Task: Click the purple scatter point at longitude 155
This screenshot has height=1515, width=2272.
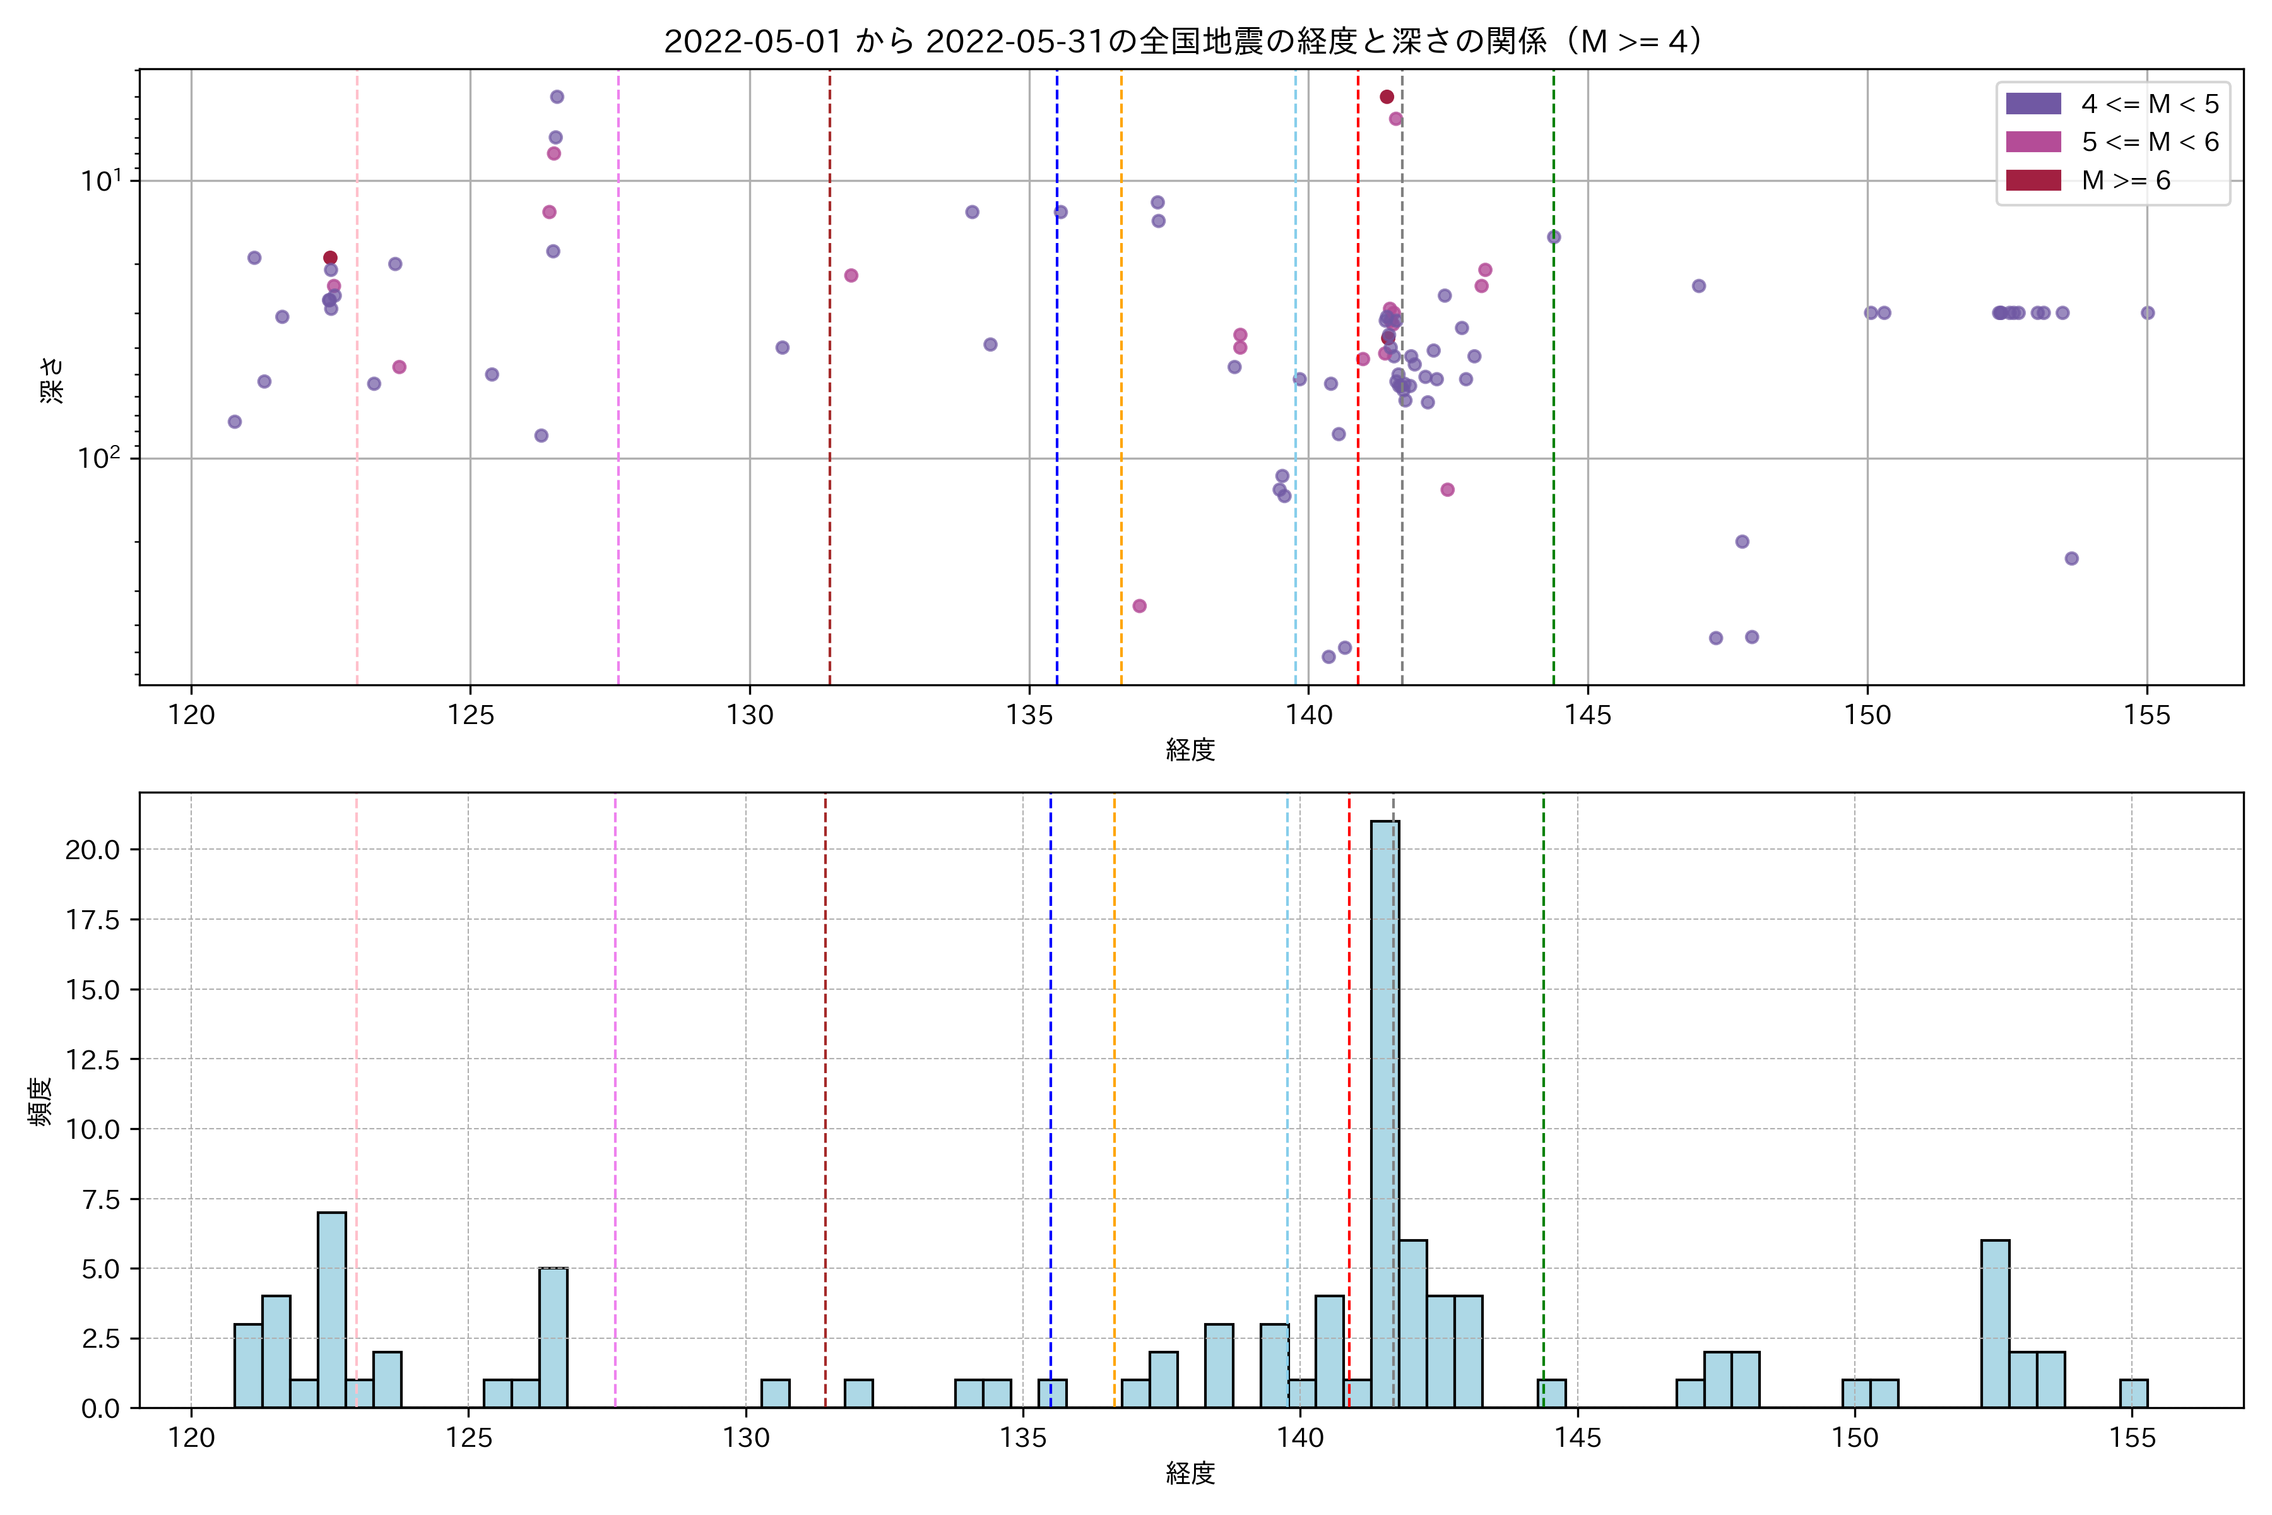Action: (2148, 313)
